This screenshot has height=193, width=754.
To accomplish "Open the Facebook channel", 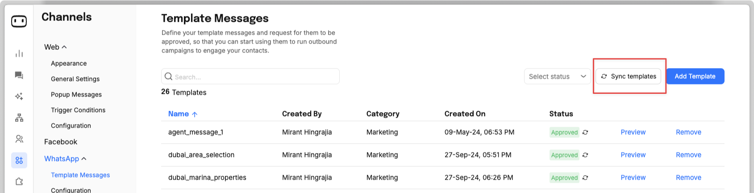I will pos(61,142).
